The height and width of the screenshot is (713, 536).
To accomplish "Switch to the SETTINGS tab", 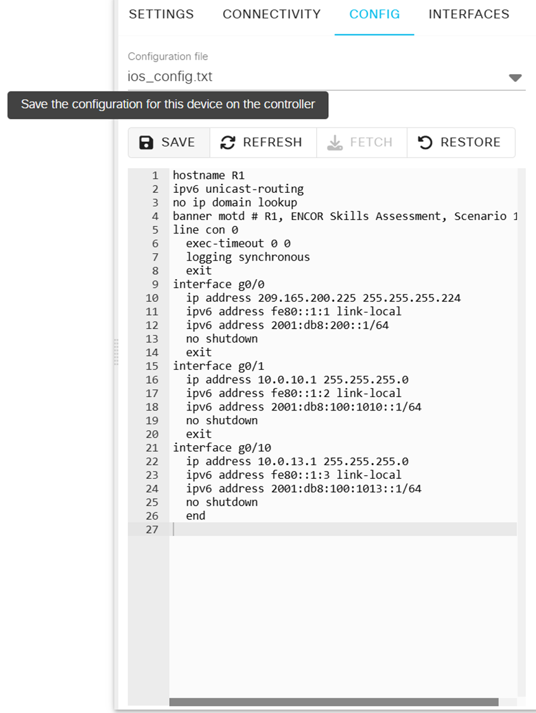I will tap(162, 15).
